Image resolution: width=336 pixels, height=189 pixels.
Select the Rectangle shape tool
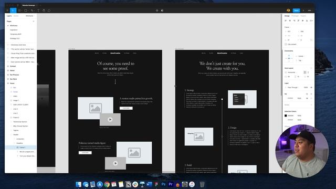point(26,10)
